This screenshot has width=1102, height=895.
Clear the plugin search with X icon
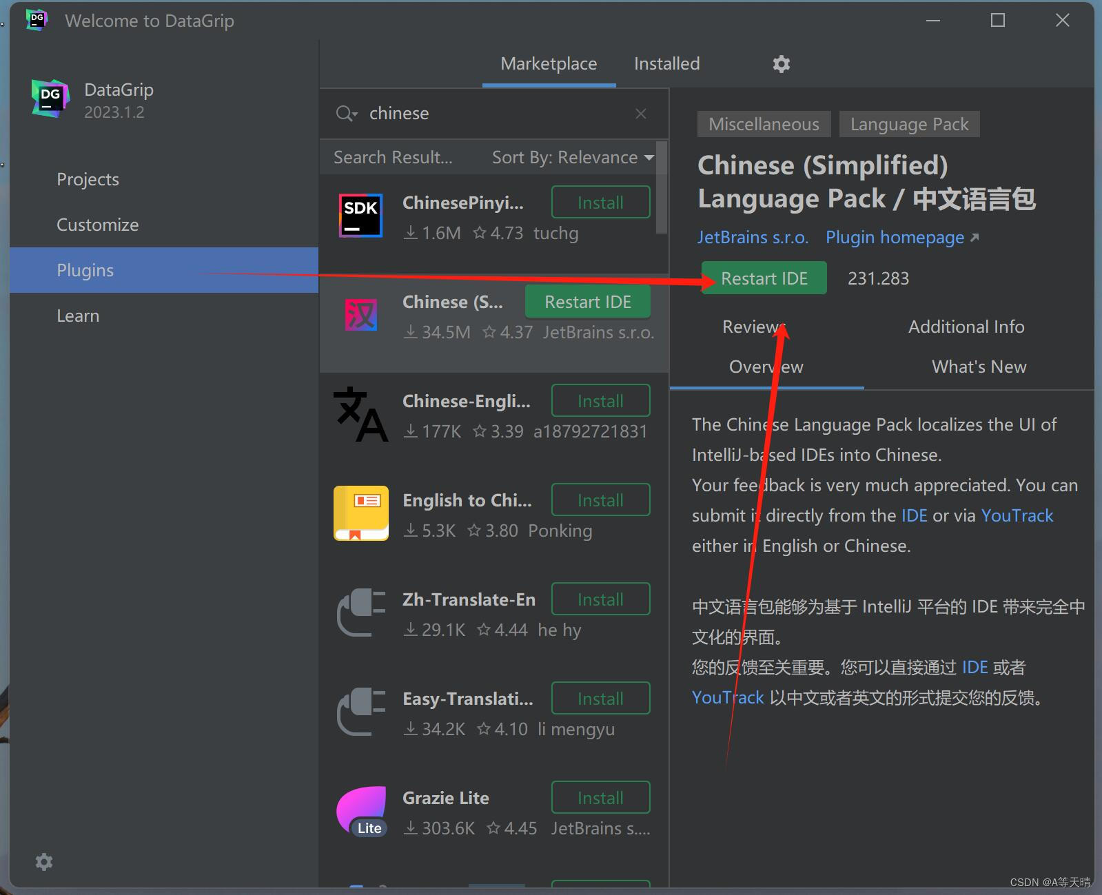click(x=641, y=114)
